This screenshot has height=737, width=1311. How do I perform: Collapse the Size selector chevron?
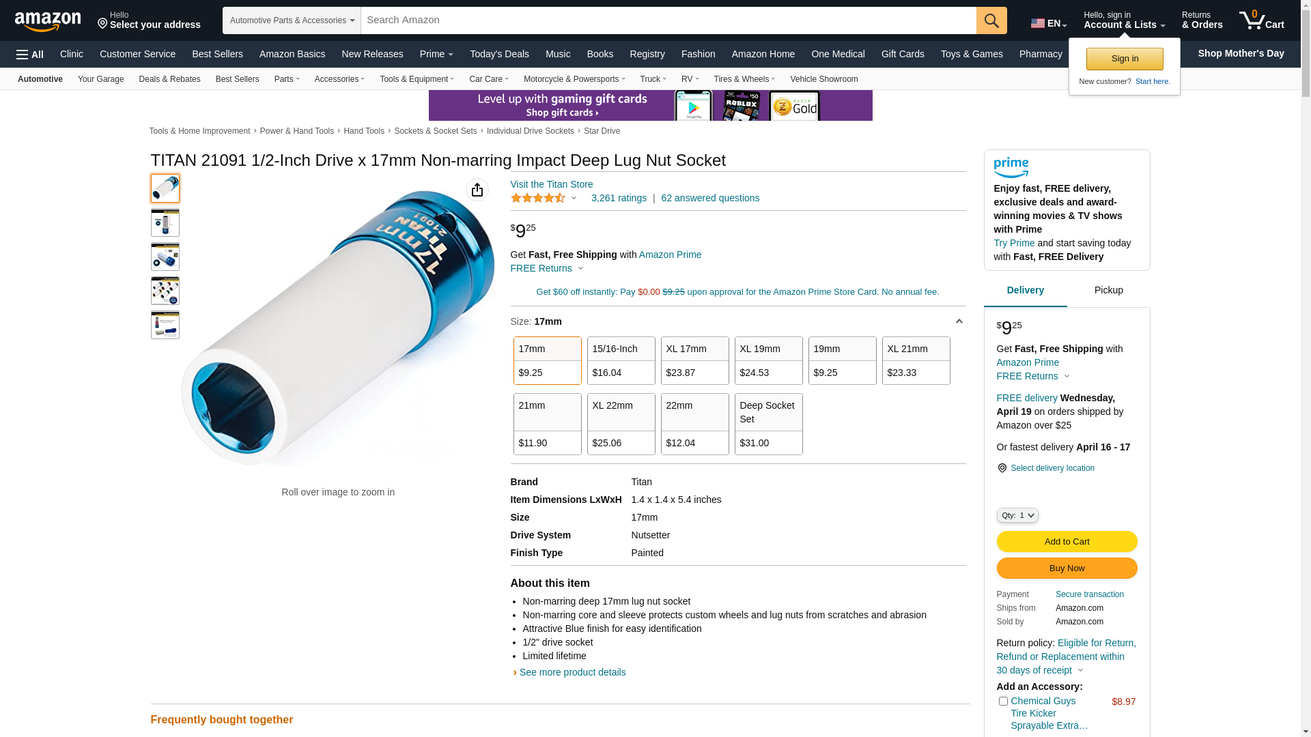click(x=959, y=321)
